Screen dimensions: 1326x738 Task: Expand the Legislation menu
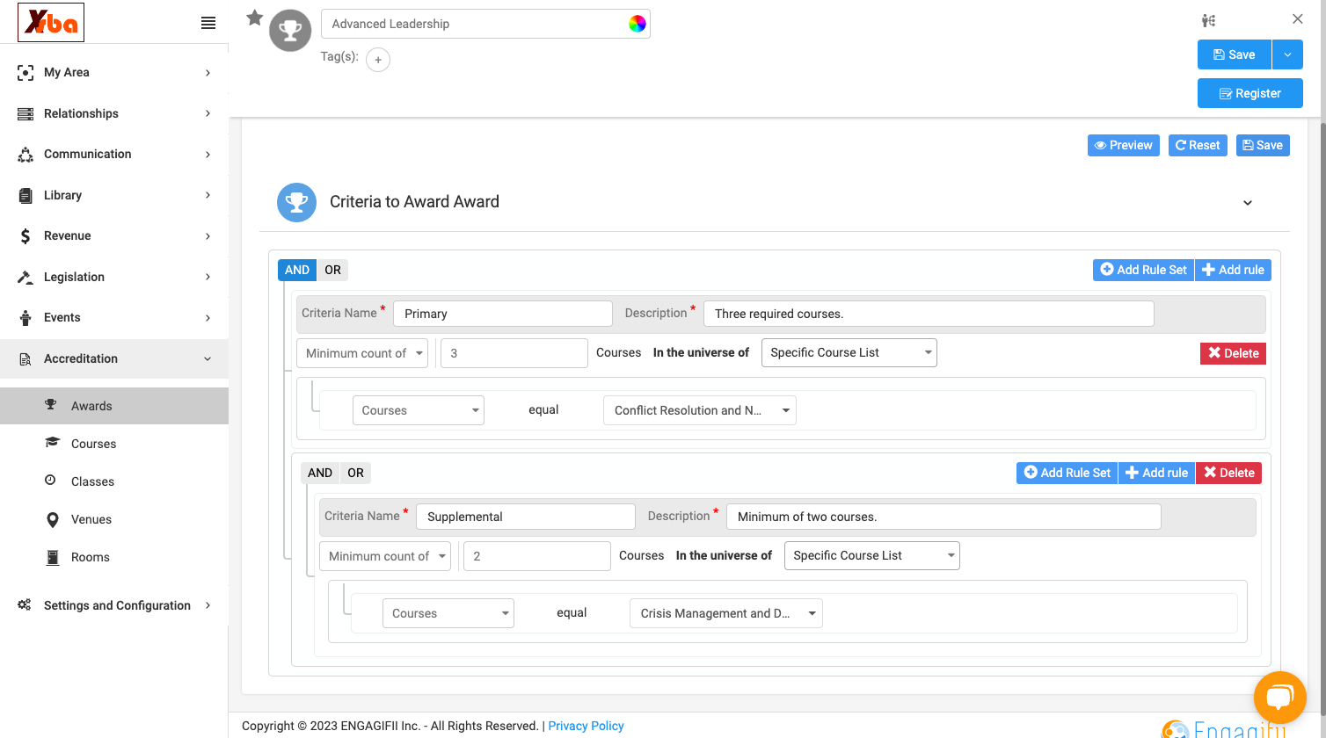tap(114, 277)
